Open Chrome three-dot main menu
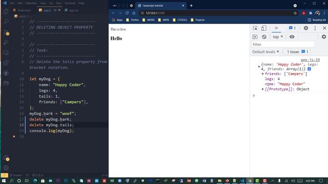Screen dimensions: 328x184 coord(324,13)
